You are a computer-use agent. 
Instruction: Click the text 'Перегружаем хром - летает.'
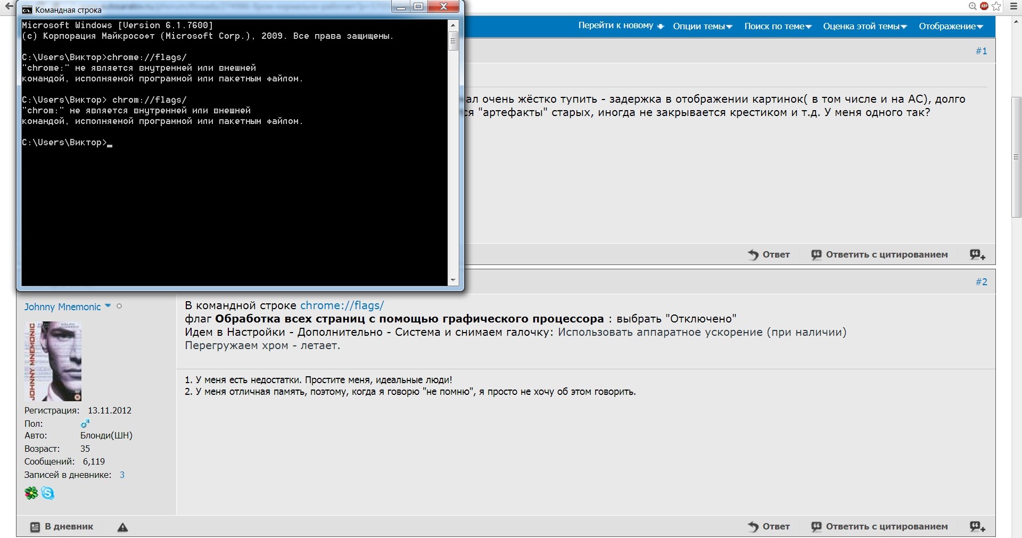(x=262, y=345)
